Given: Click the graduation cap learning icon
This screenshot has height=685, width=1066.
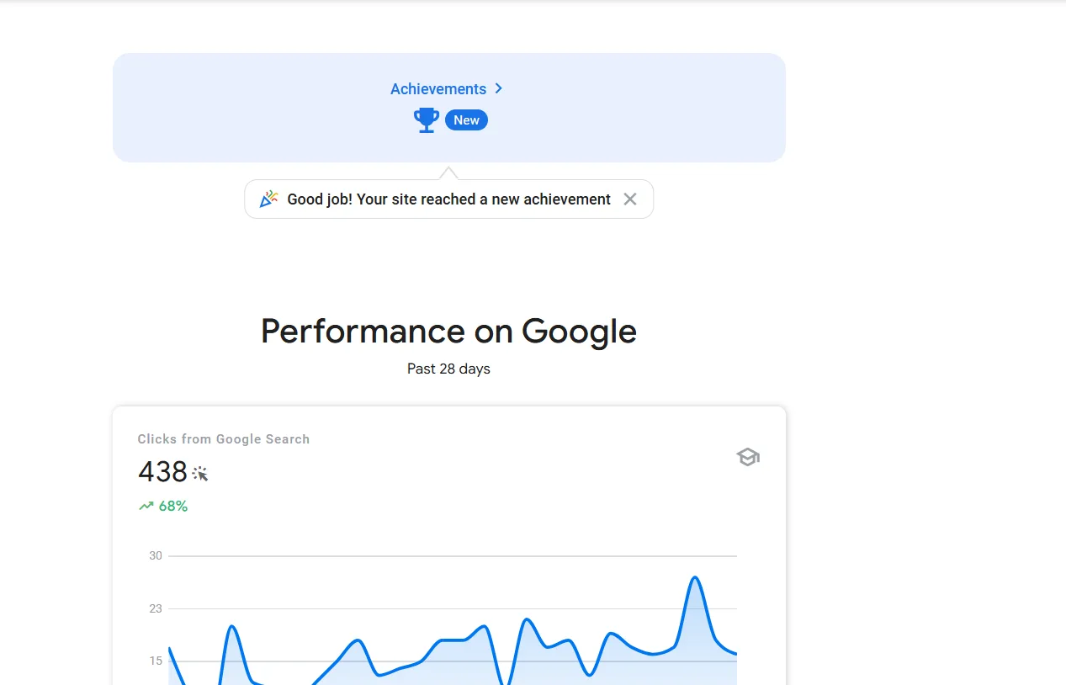Looking at the screenshot, I should pyautogui.click(x=747, y=457).
